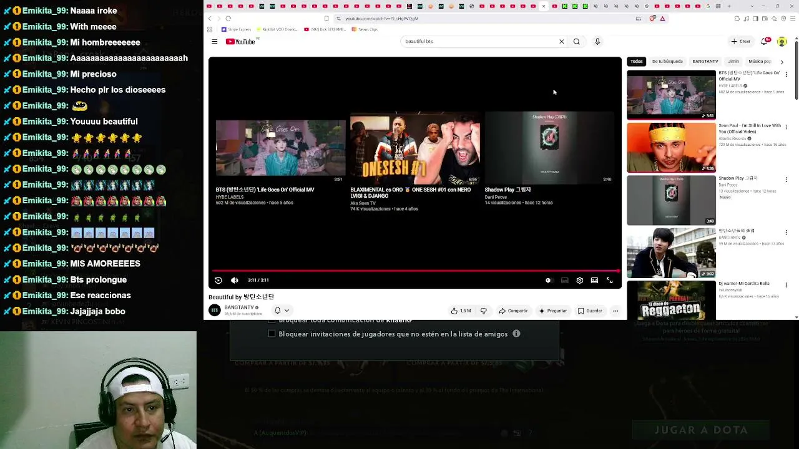Viewport: 799px width, 449px height.
Task: Open the ONE SESH #01 end-screen thumbnail
Action: [415, 147]
